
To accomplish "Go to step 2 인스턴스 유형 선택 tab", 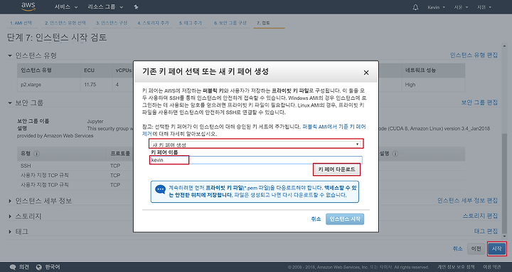I will (x=65, y=23).
